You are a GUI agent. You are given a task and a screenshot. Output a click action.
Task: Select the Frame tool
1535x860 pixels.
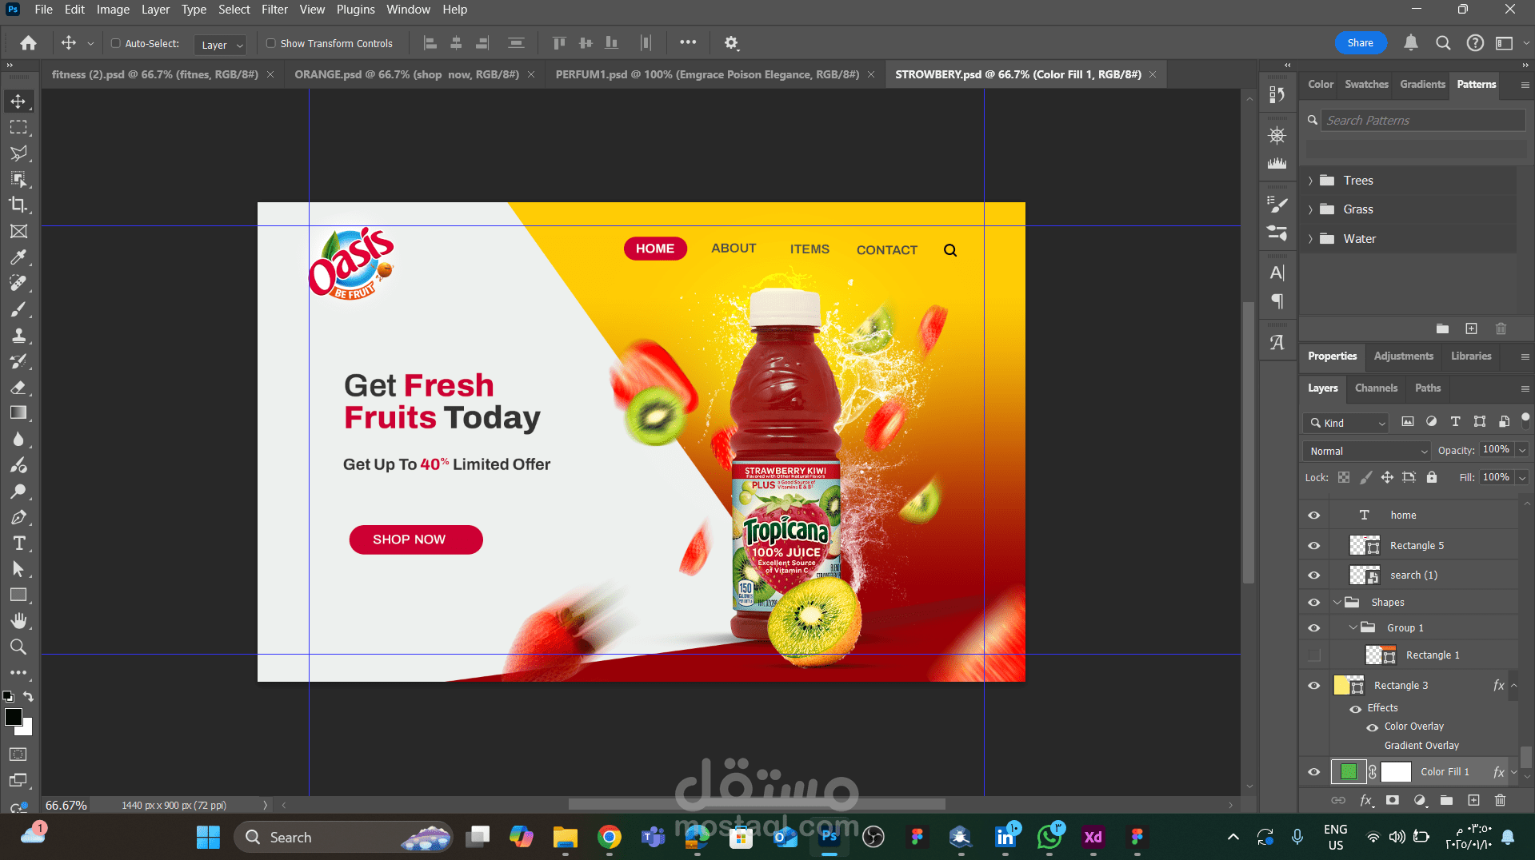[x=18, y=231]
